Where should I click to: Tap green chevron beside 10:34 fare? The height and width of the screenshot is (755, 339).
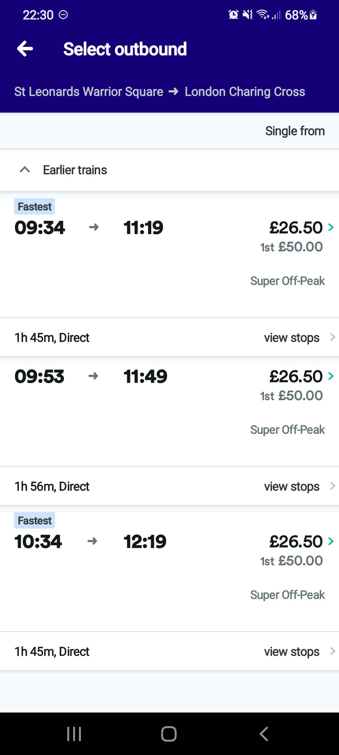coord(331,542)
